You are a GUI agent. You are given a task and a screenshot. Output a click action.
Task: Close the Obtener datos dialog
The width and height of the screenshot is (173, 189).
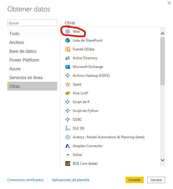(x=169, y=3)
